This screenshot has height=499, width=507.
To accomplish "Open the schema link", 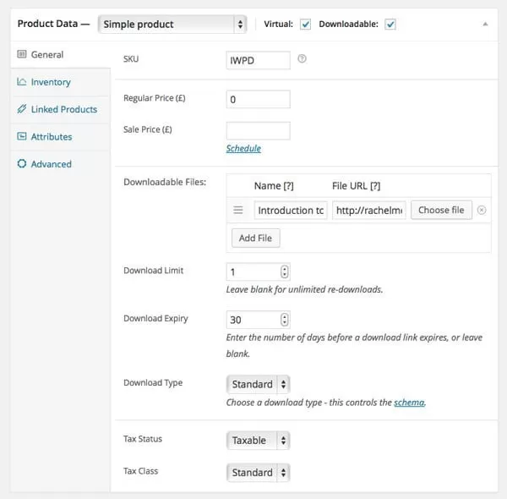I will coord(409,403).
